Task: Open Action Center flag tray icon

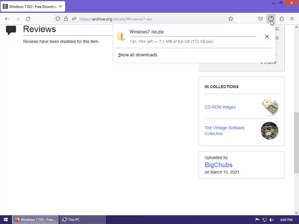Action: pyautogui.click(x=258, y=220)
